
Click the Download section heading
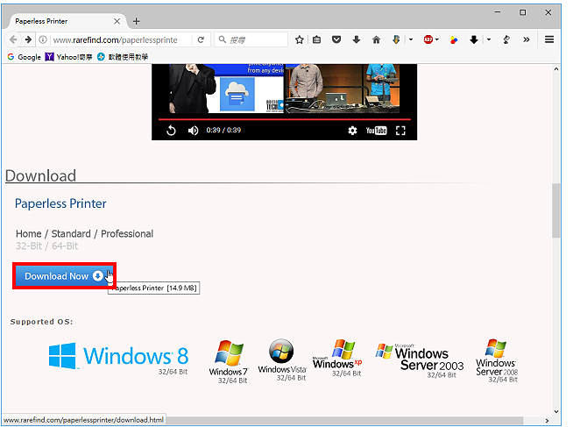point(40,175)
